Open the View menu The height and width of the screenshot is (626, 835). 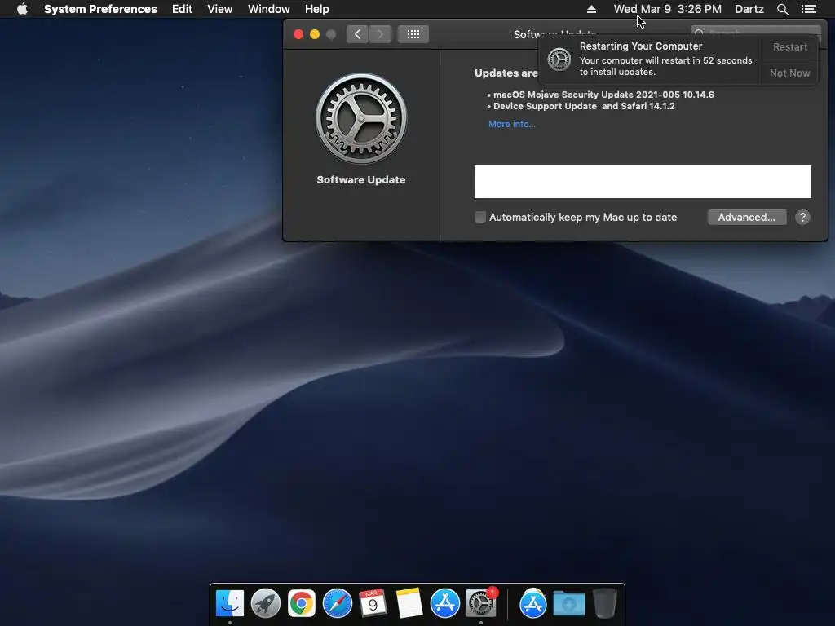220,9
